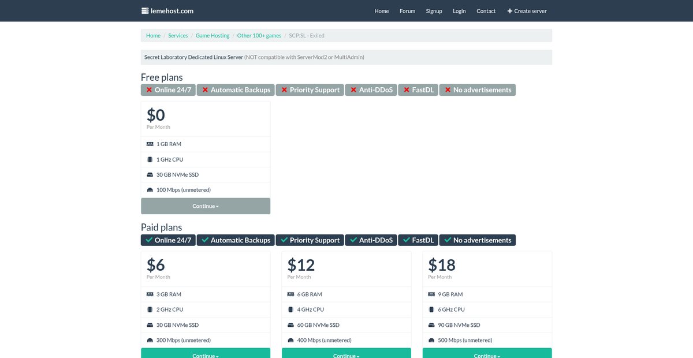Click the paid Priority Support badge
The width and height of the screenshot is (693, 358).
pyautogui.click(x=310, y=240)
